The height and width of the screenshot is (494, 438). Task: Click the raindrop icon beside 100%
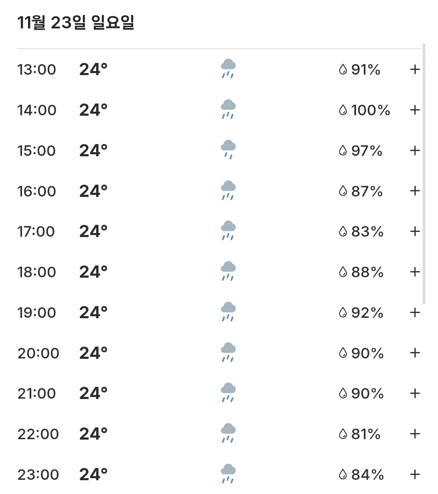(343, 110)
